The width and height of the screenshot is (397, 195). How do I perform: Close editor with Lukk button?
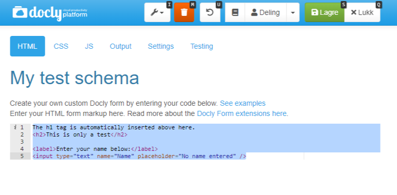point(362,12)
